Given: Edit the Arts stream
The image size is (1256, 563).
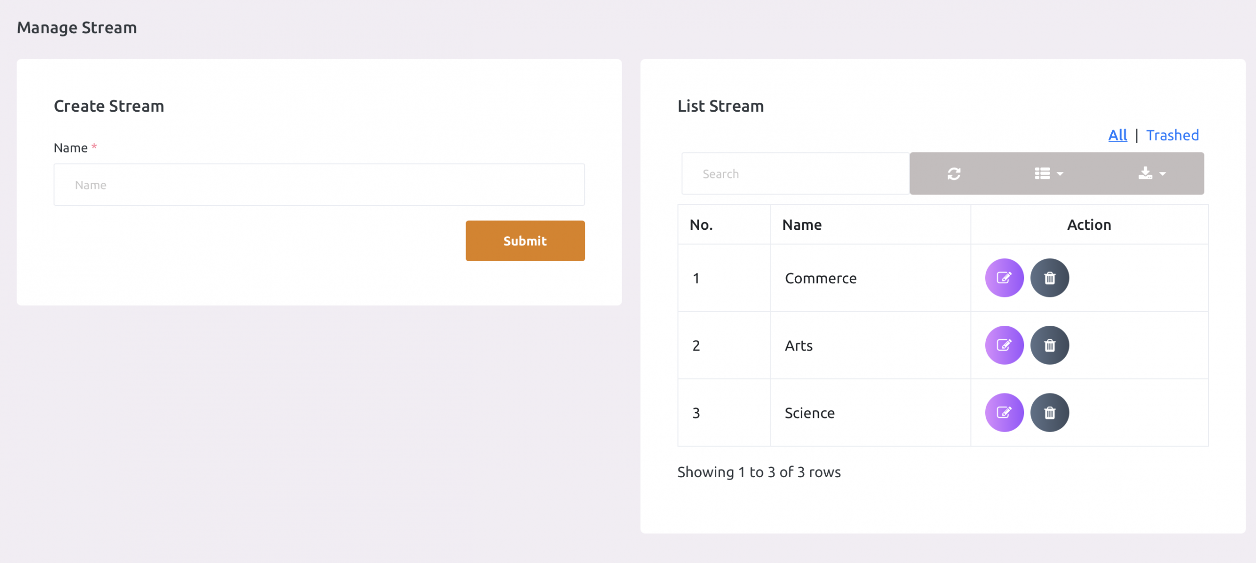Looking at the screenshot, I should point(1004,345).
